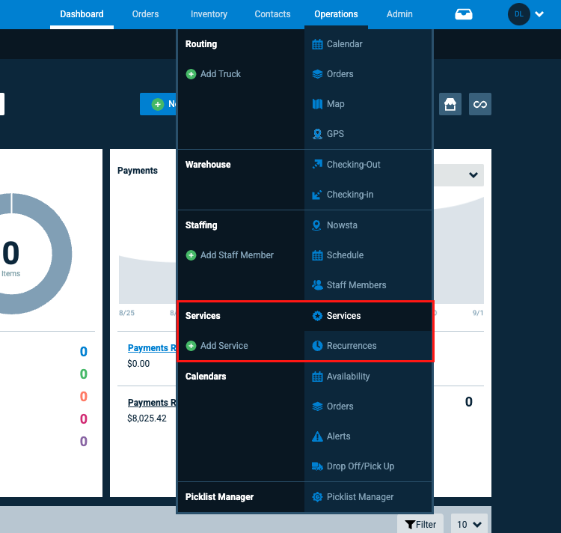Screen dimensions: 561x533
Task: Click the stacked layers icon beside Routing Orders
Action: click(317, 74)
